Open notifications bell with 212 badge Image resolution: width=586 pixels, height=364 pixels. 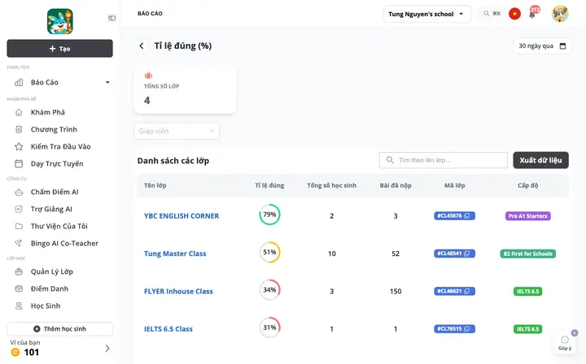(x=533, y=13)
